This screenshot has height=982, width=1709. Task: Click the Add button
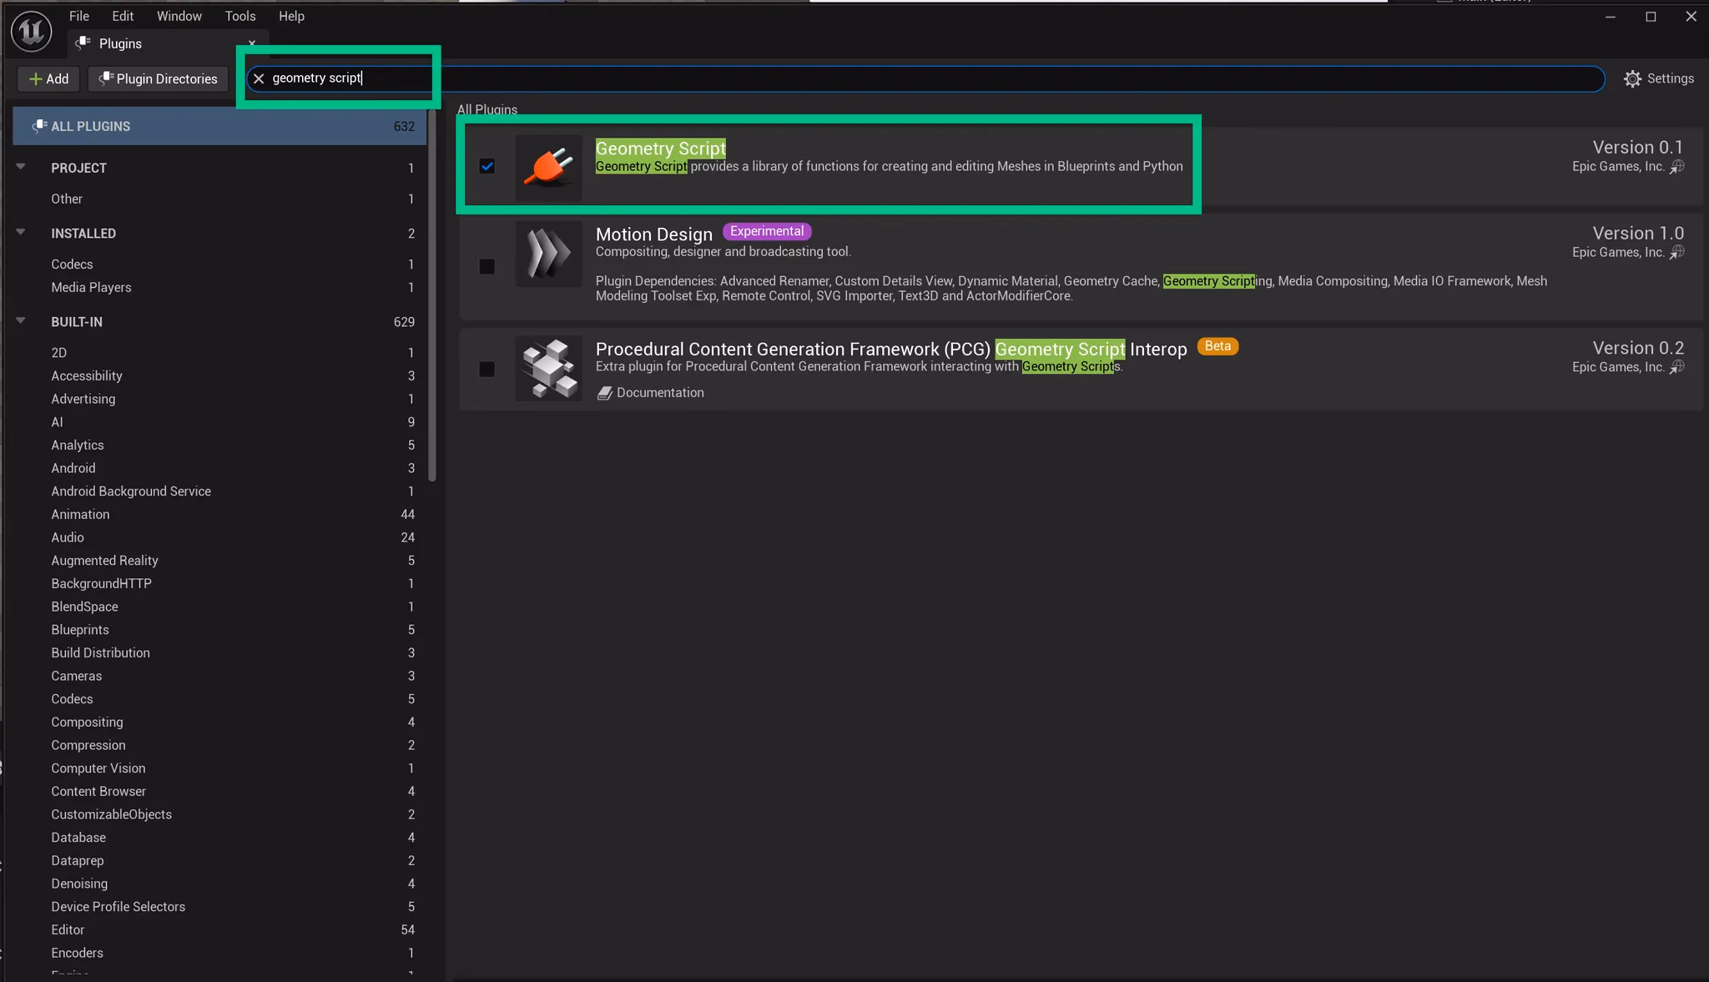pos(48,78)
